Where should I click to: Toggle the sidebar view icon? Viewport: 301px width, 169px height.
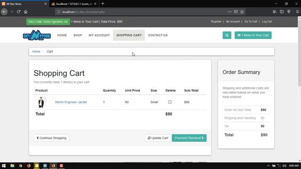click(x=282, y=12)
